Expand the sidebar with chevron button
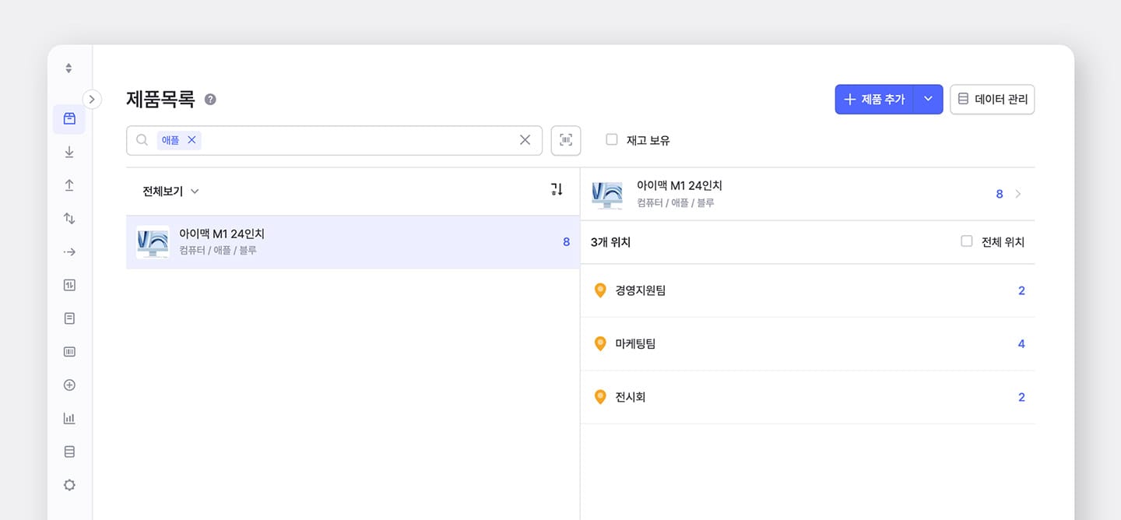The height and width of the screenshot is (520, 1121). [x=92, y=99]
